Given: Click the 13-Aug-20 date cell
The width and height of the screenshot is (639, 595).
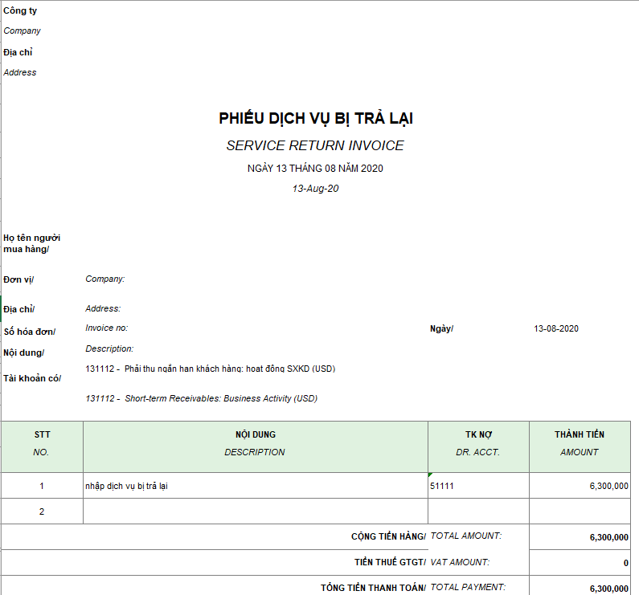Looking at the screenshot, I should 315,189.
